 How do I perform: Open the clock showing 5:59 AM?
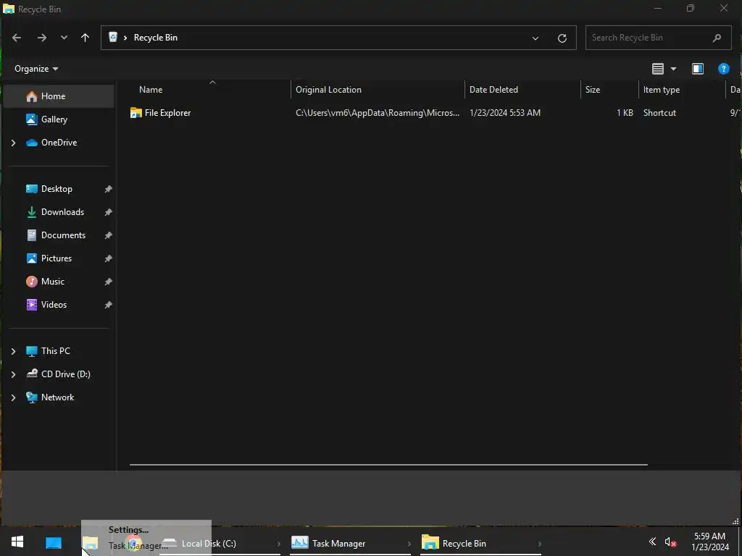click(710, 542)
